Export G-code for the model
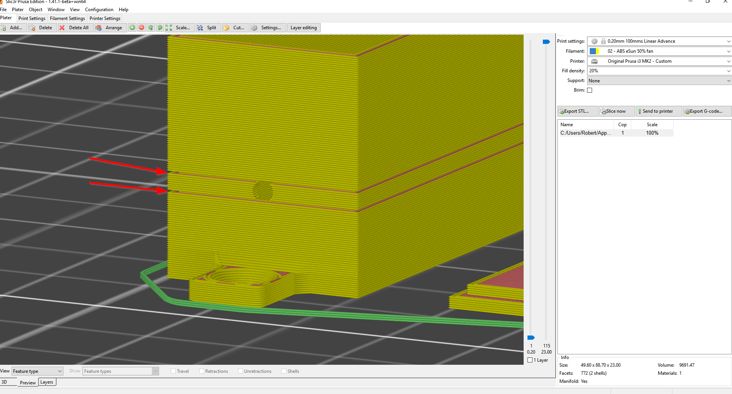This screenshot has height=394, width=732. click(707, 111)
